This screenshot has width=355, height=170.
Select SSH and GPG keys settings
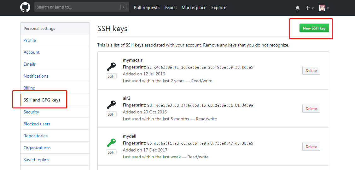pos(42,100)
